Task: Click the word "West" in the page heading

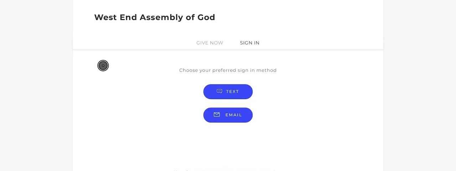Action: 105,17
